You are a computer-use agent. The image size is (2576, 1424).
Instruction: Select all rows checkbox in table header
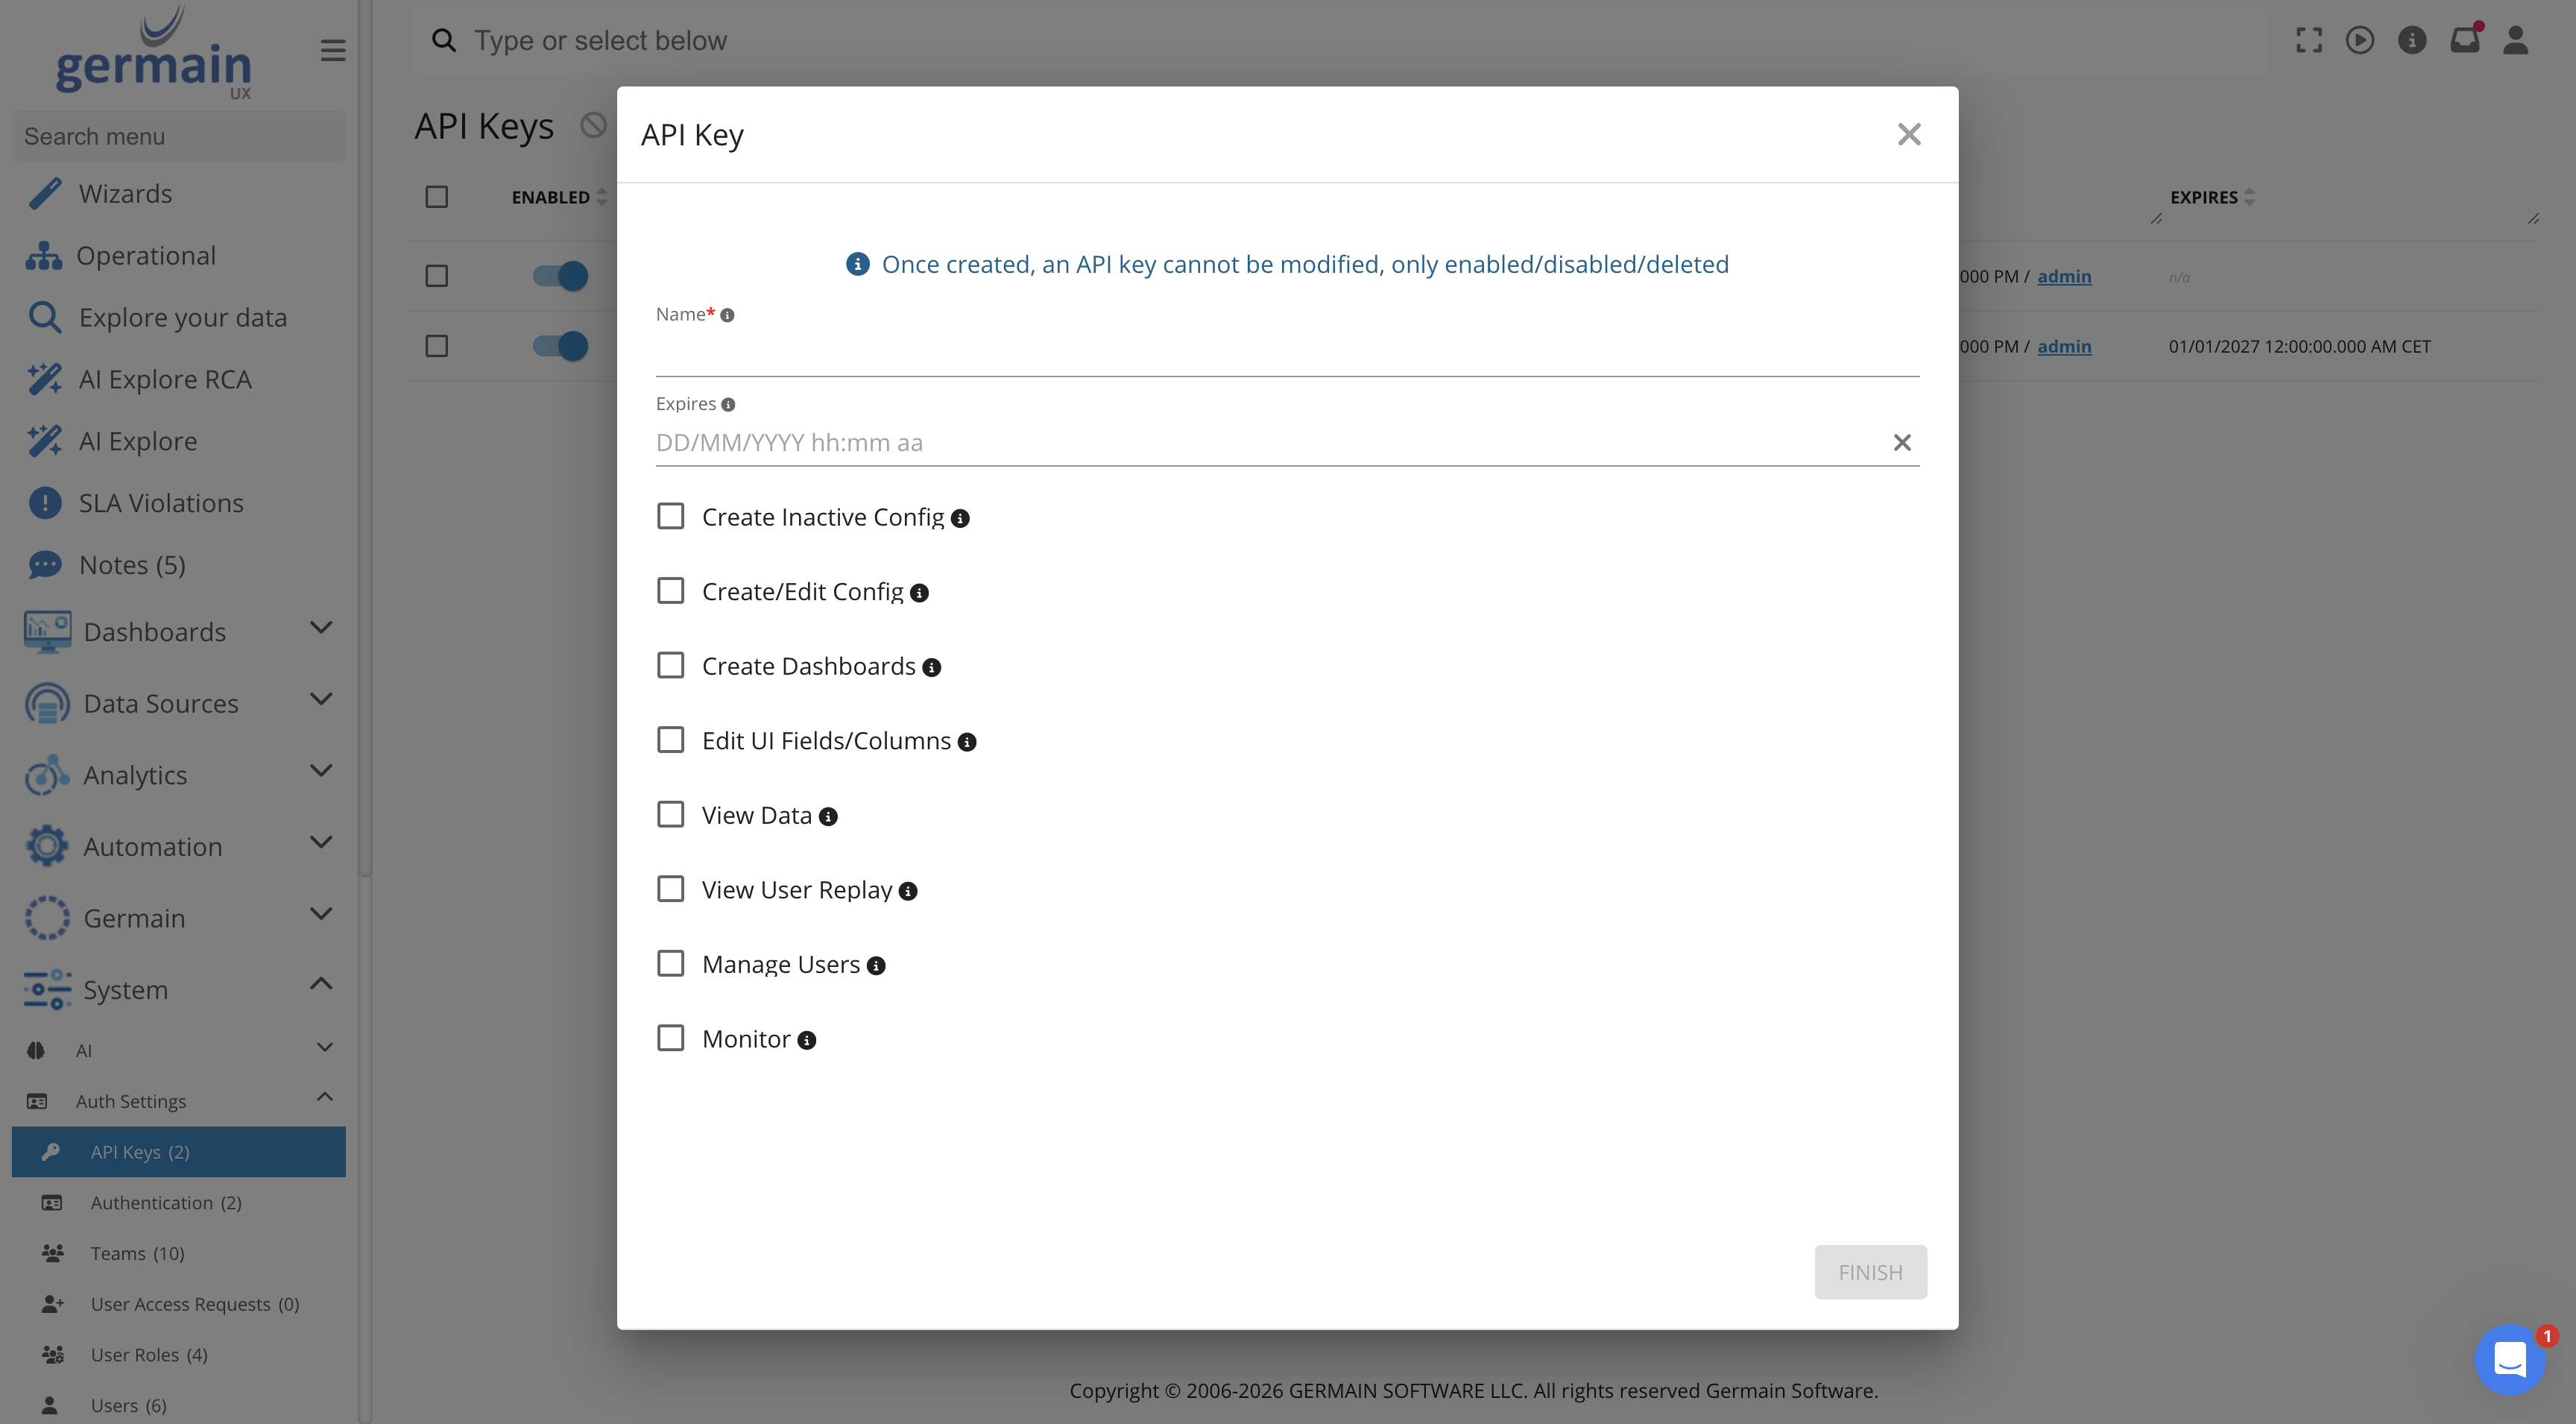tap(437, 197)
